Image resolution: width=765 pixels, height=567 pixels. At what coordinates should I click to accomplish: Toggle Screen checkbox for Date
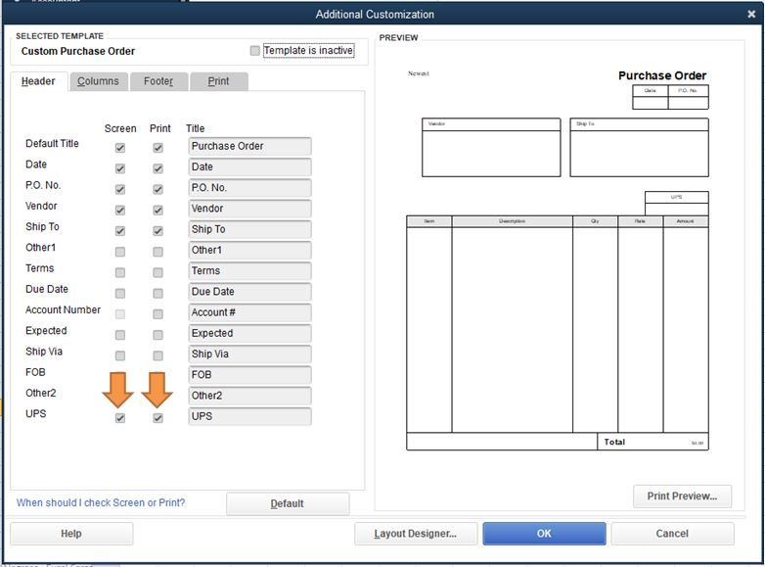pyautogui.click(x=120, y=168)
